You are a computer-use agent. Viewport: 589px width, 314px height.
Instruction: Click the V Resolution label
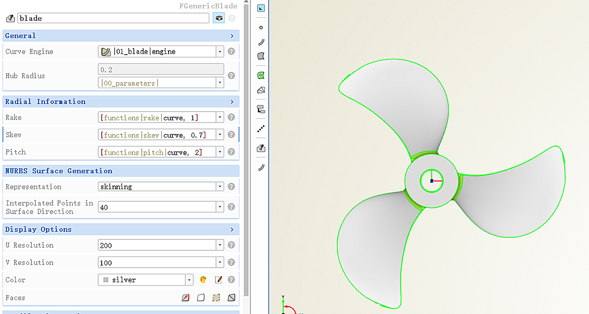tap(29, 263)
